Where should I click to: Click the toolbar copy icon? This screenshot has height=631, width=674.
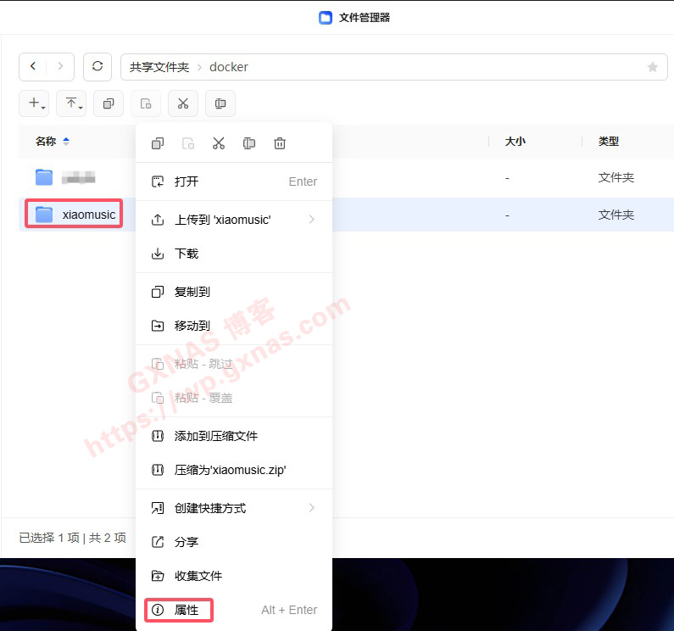click(109, 103)
